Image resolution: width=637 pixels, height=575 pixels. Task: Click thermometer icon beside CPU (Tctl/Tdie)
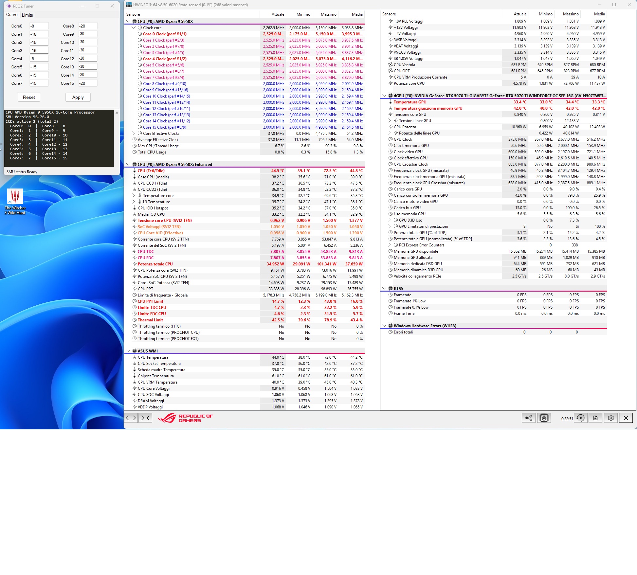pyautogui.click(x=135, y=171)
